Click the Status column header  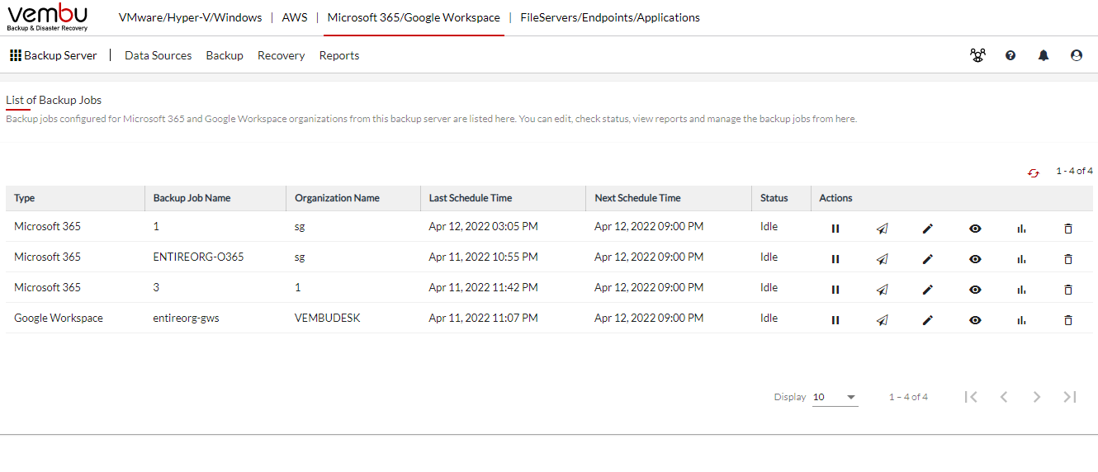coord(781,198)
